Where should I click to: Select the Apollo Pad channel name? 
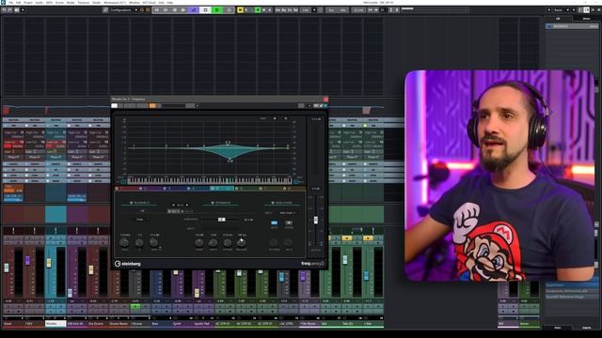click(x=201, y=324)
